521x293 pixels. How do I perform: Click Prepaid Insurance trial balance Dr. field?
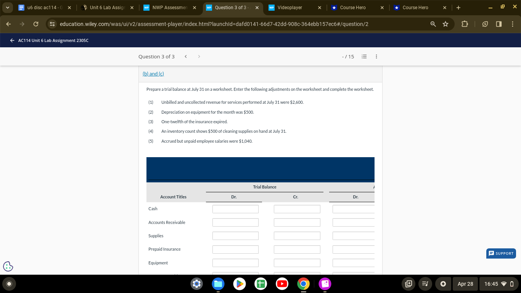click(x=235, y=250)
